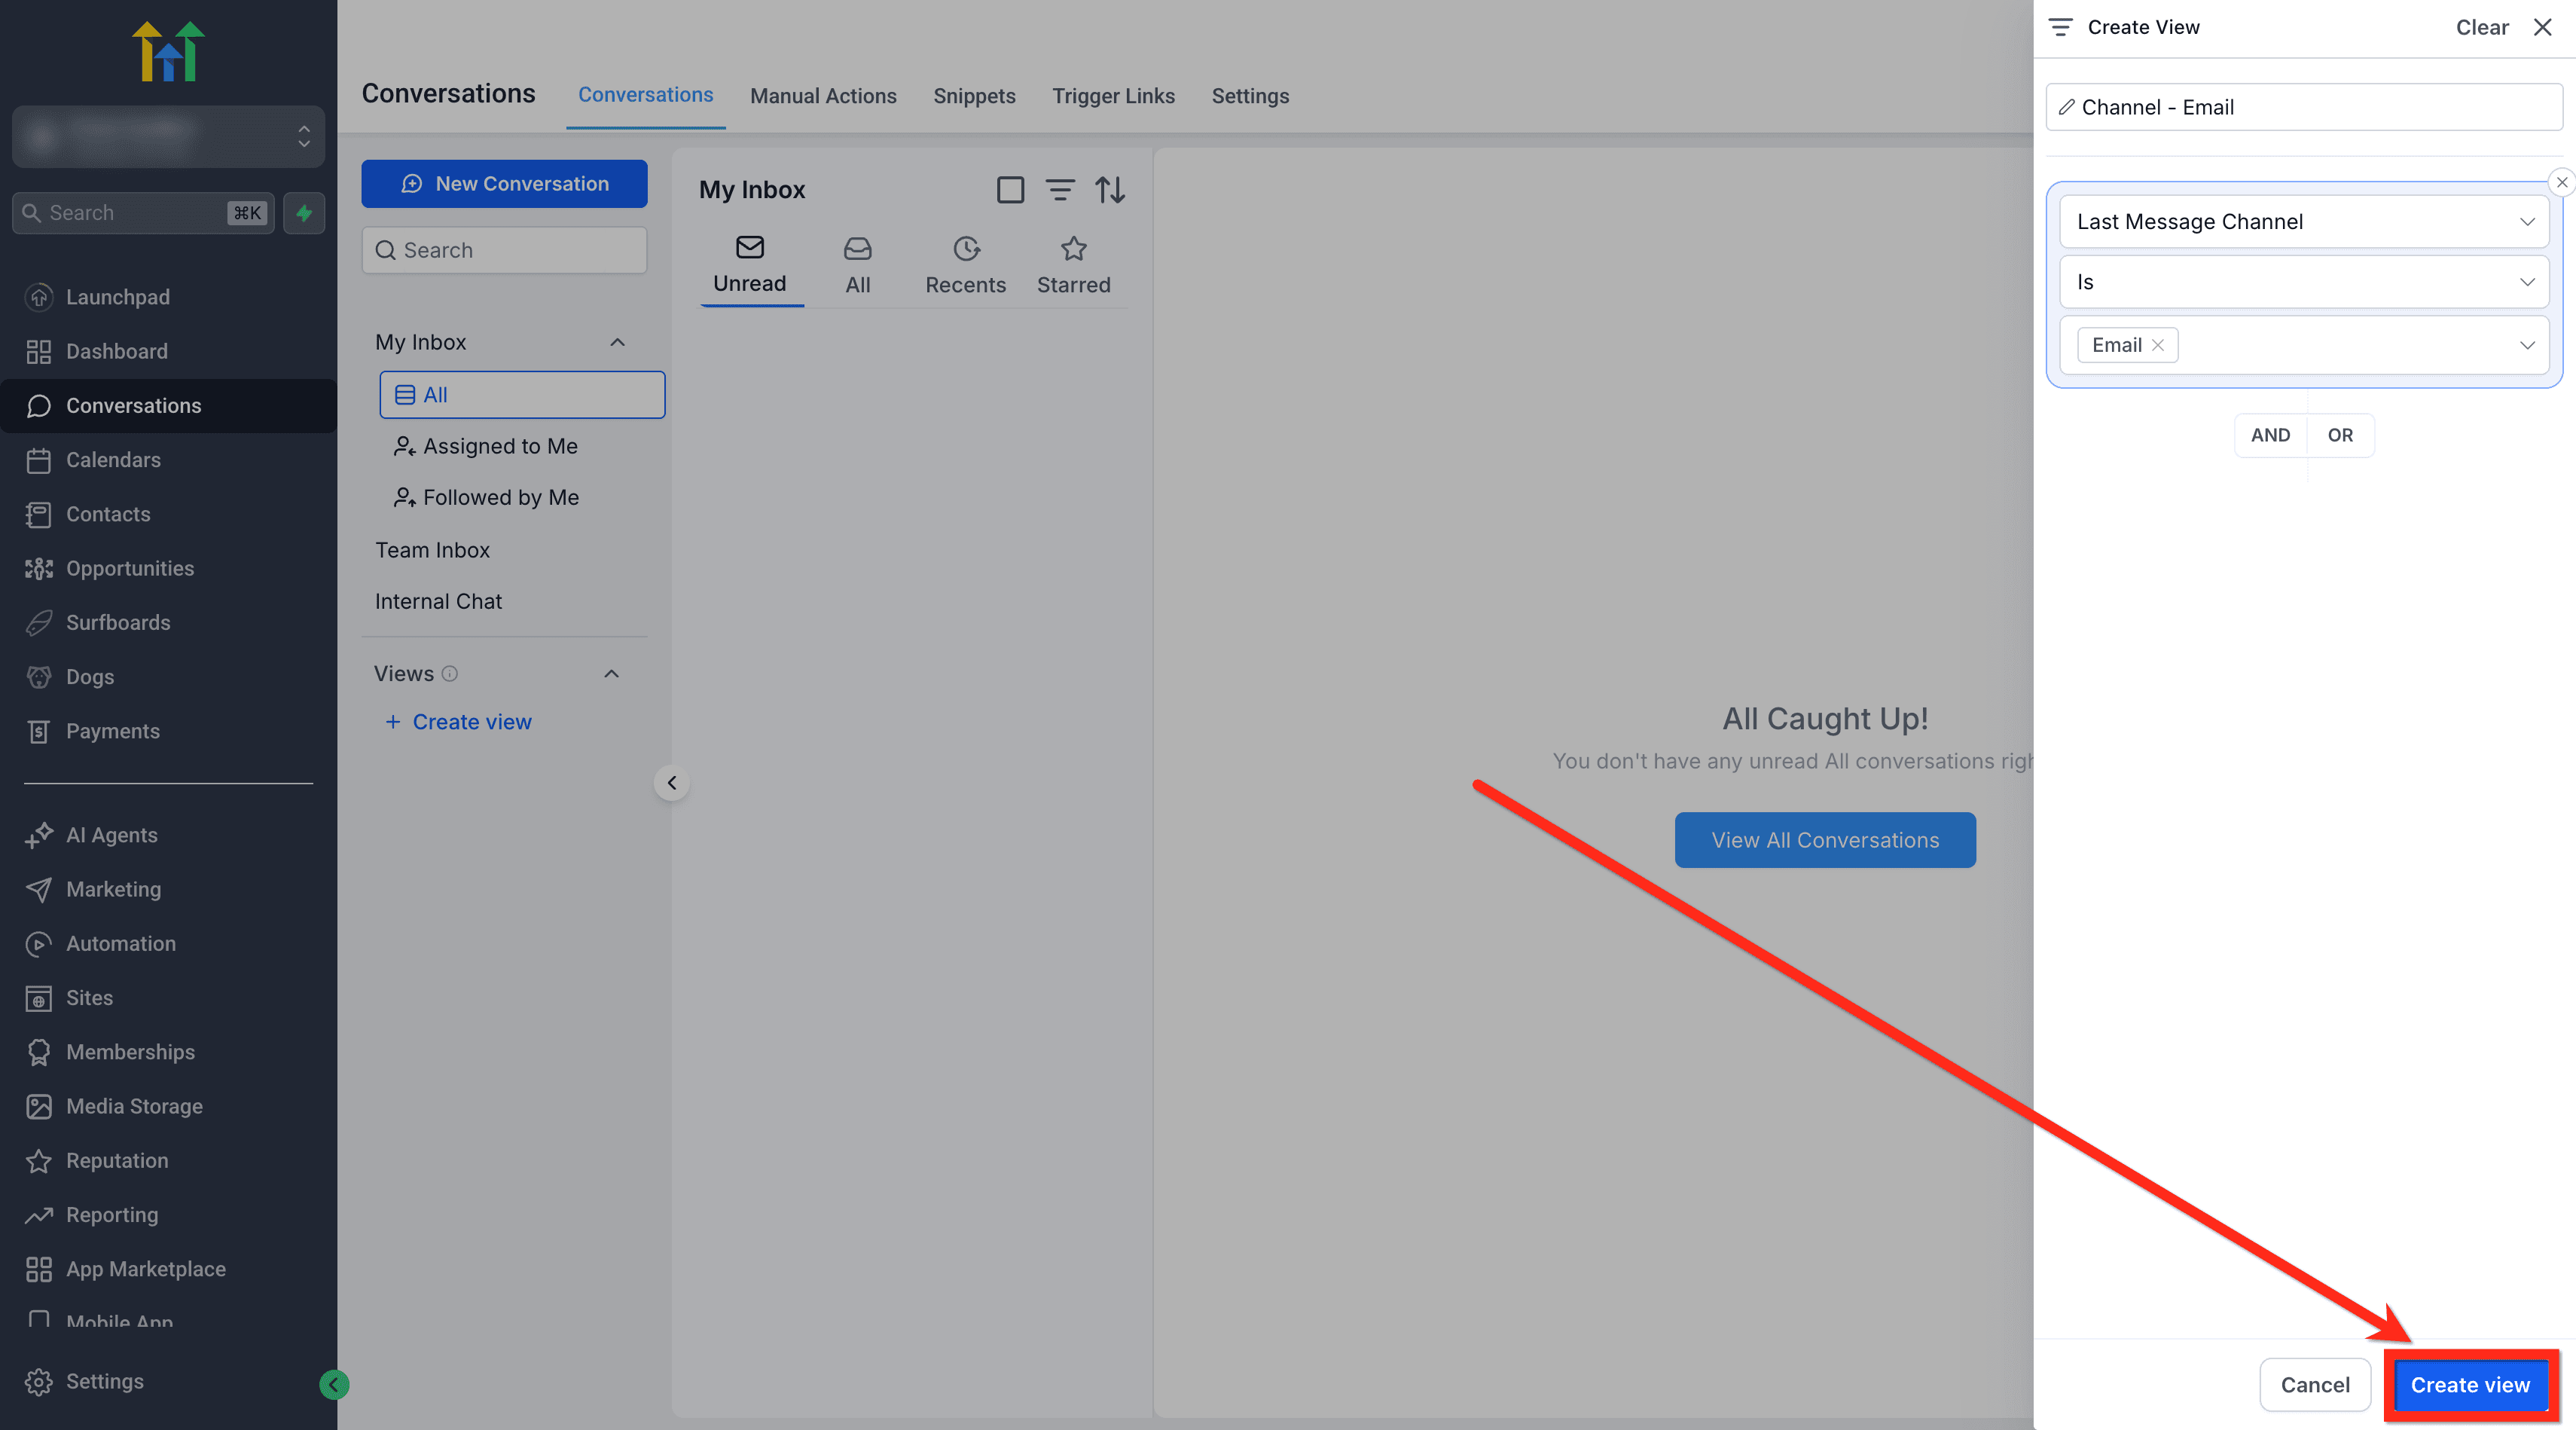Viewport: 2576px width, 1430px height.
Task: Show Recents conversations
Action: pos(965,265)
